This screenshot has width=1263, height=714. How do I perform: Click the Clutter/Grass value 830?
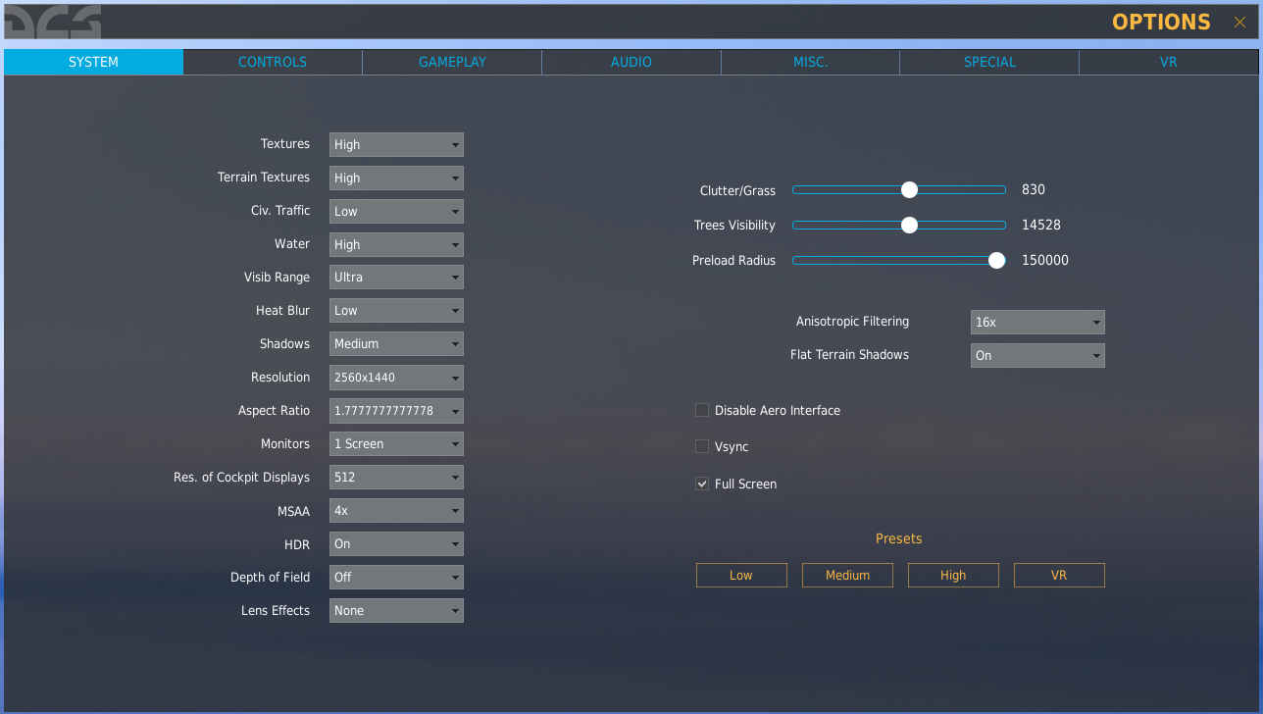(x=1034, y=190)
